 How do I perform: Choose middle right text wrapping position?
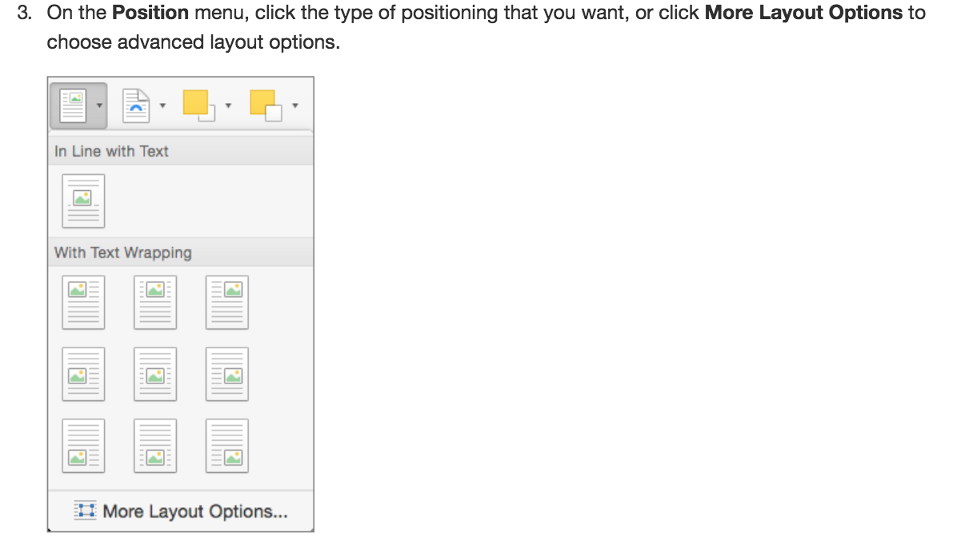[227, 374]
